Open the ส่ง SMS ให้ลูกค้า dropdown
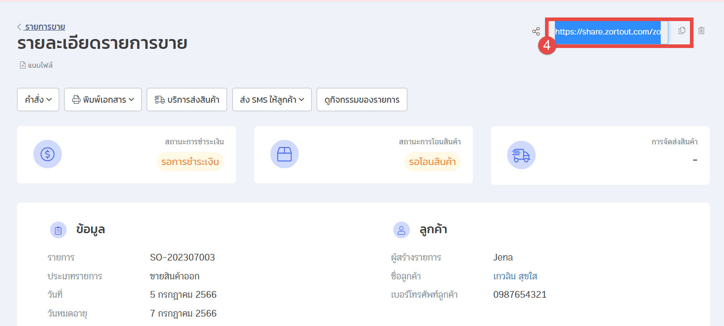The height and width of the screenshot is (326, 724). click(272, 100)
